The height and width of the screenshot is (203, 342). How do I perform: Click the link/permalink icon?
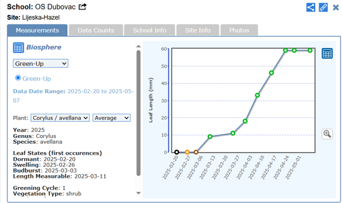pyautogui.click(x=323, y=7)
